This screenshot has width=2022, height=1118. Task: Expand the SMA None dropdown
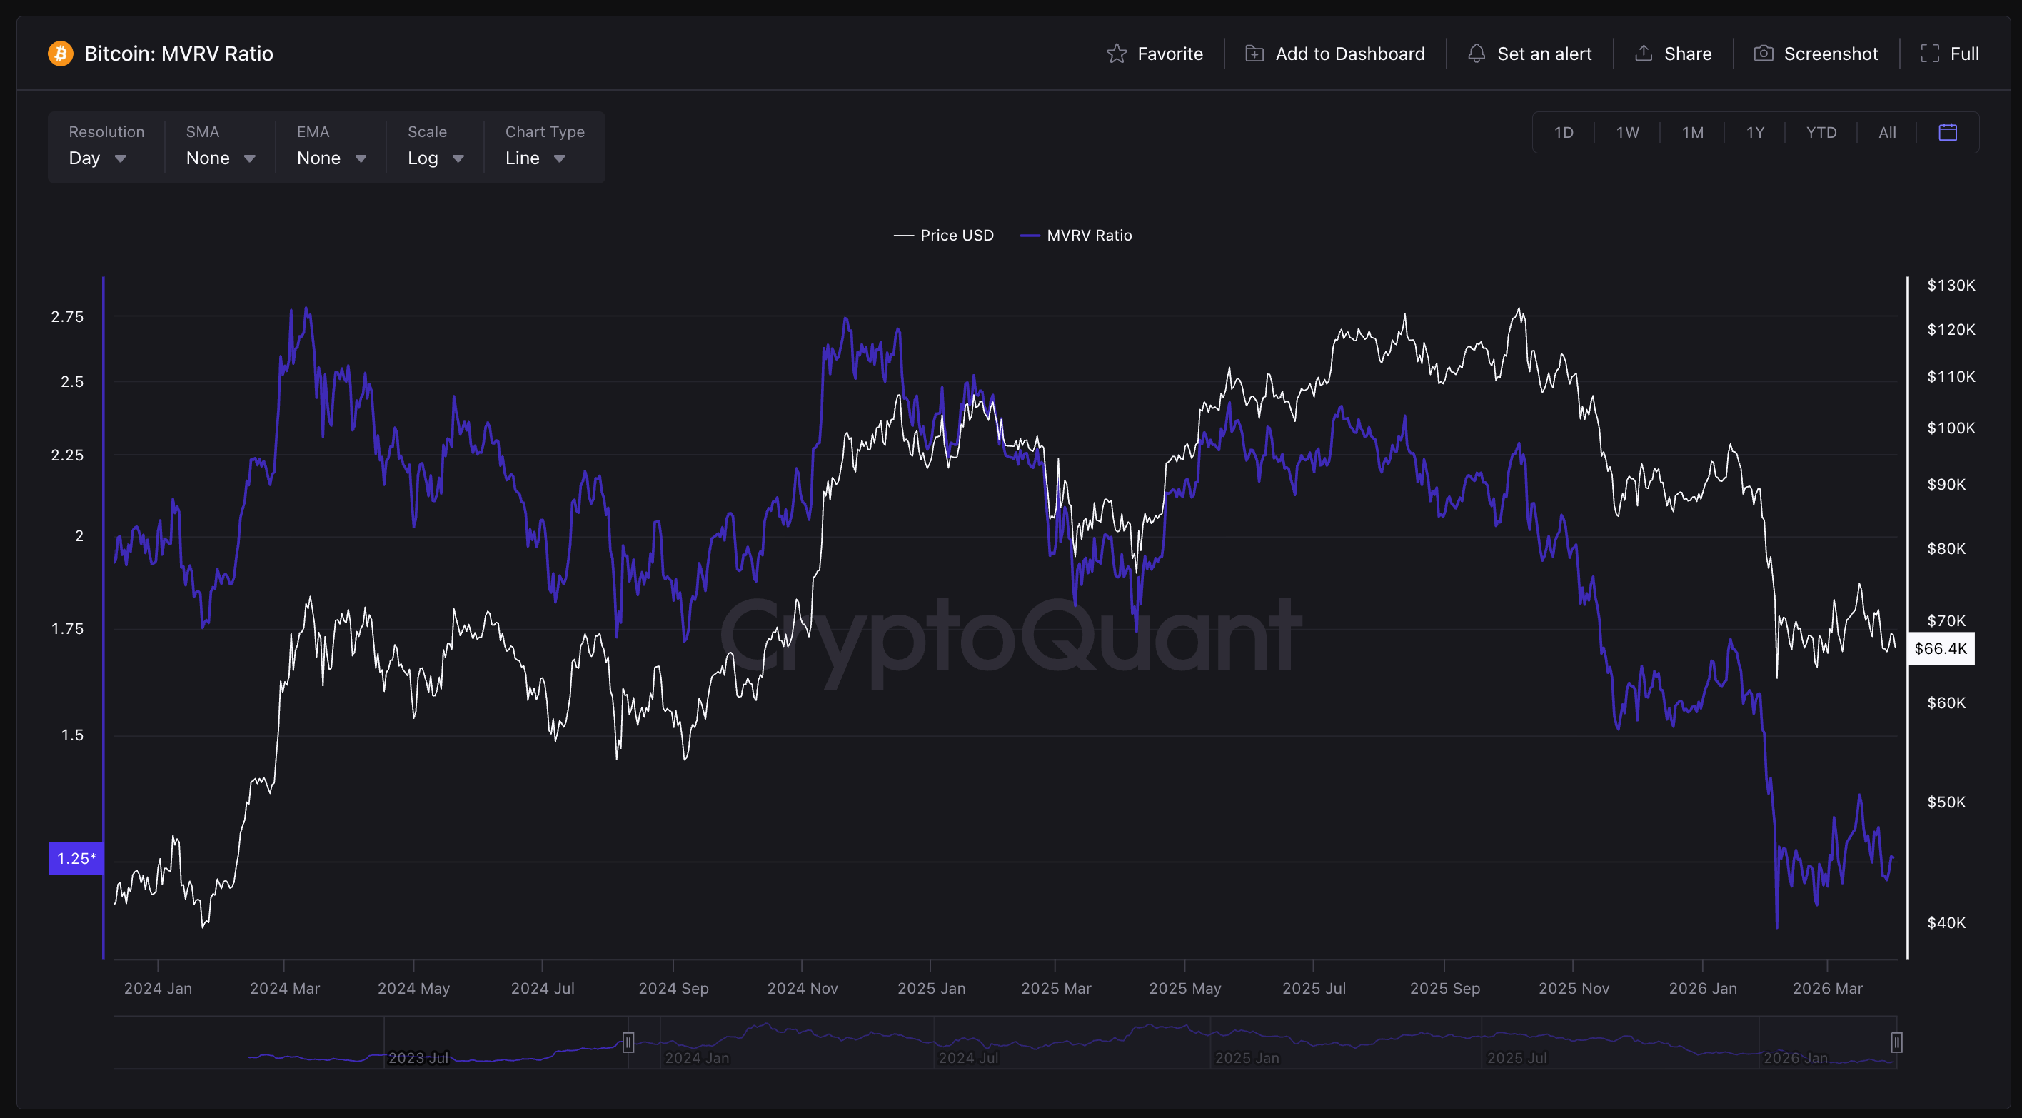pyautogui.click(x=221, y=158)
